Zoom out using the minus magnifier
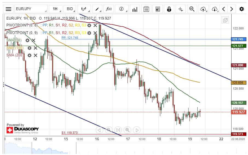248x155 pixels. point(109,130)
